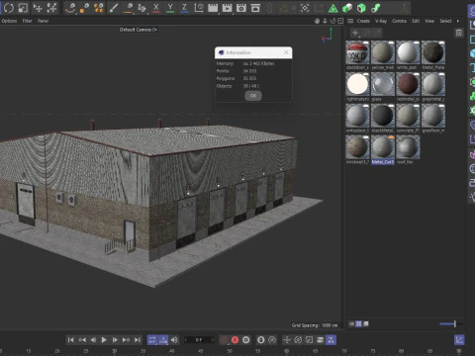Click the green triangle warning icon

[333, 8]
